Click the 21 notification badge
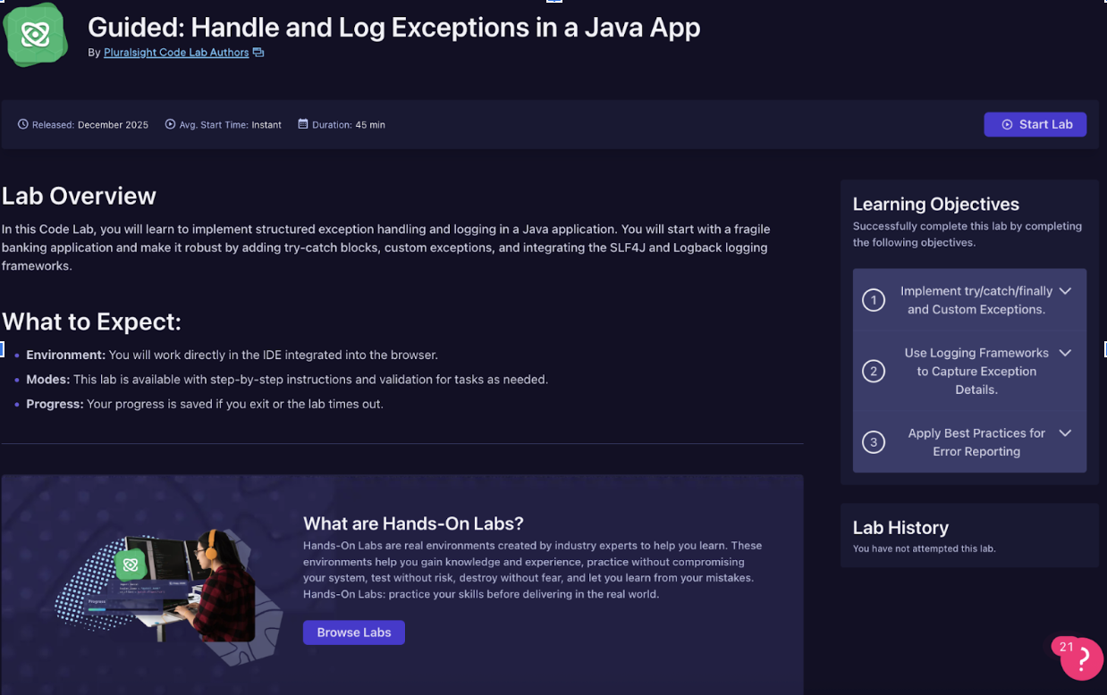The height and width of the screenshot is (695, 1107). click(x=1066, y=647)
